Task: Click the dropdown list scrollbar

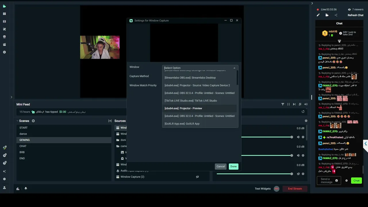Action: (237, 78)
